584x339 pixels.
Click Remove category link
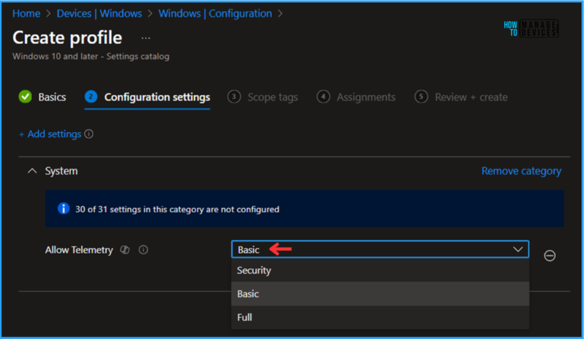tap(521, 171)
